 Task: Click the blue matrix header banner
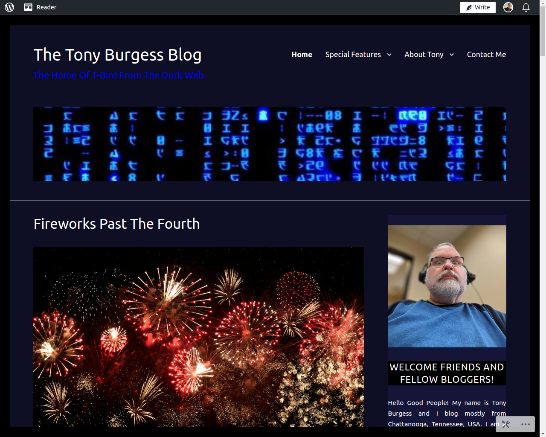[270, 144]
